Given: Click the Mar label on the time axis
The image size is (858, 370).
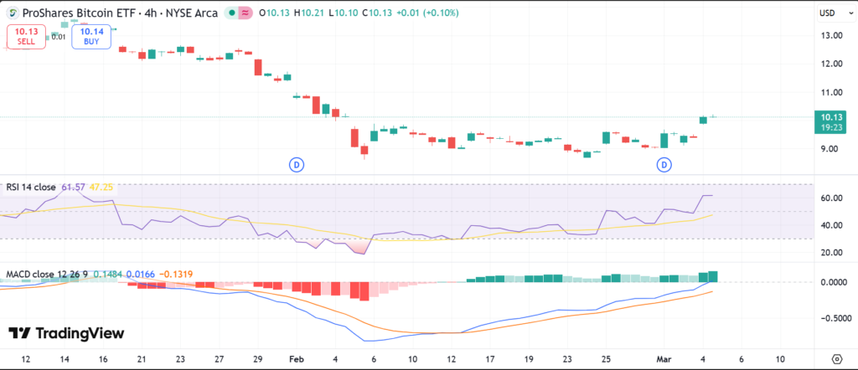Looking at the screenshot, I should tap(664, 358).
